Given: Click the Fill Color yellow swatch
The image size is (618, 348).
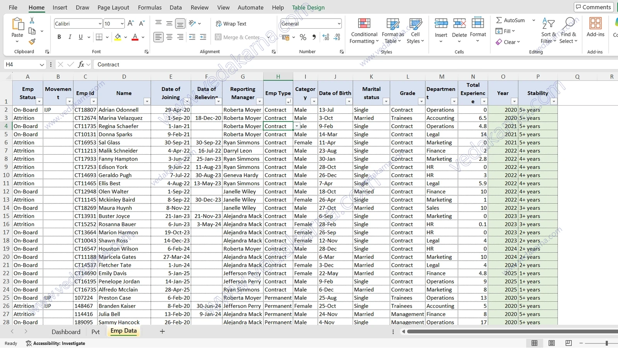Looking at the screenshot, I should coord(118,37).
